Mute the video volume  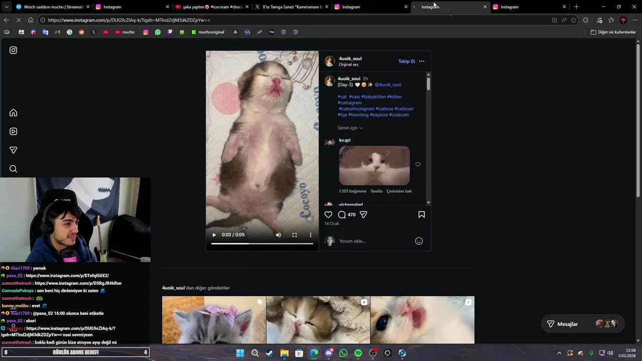coord(278,235)
